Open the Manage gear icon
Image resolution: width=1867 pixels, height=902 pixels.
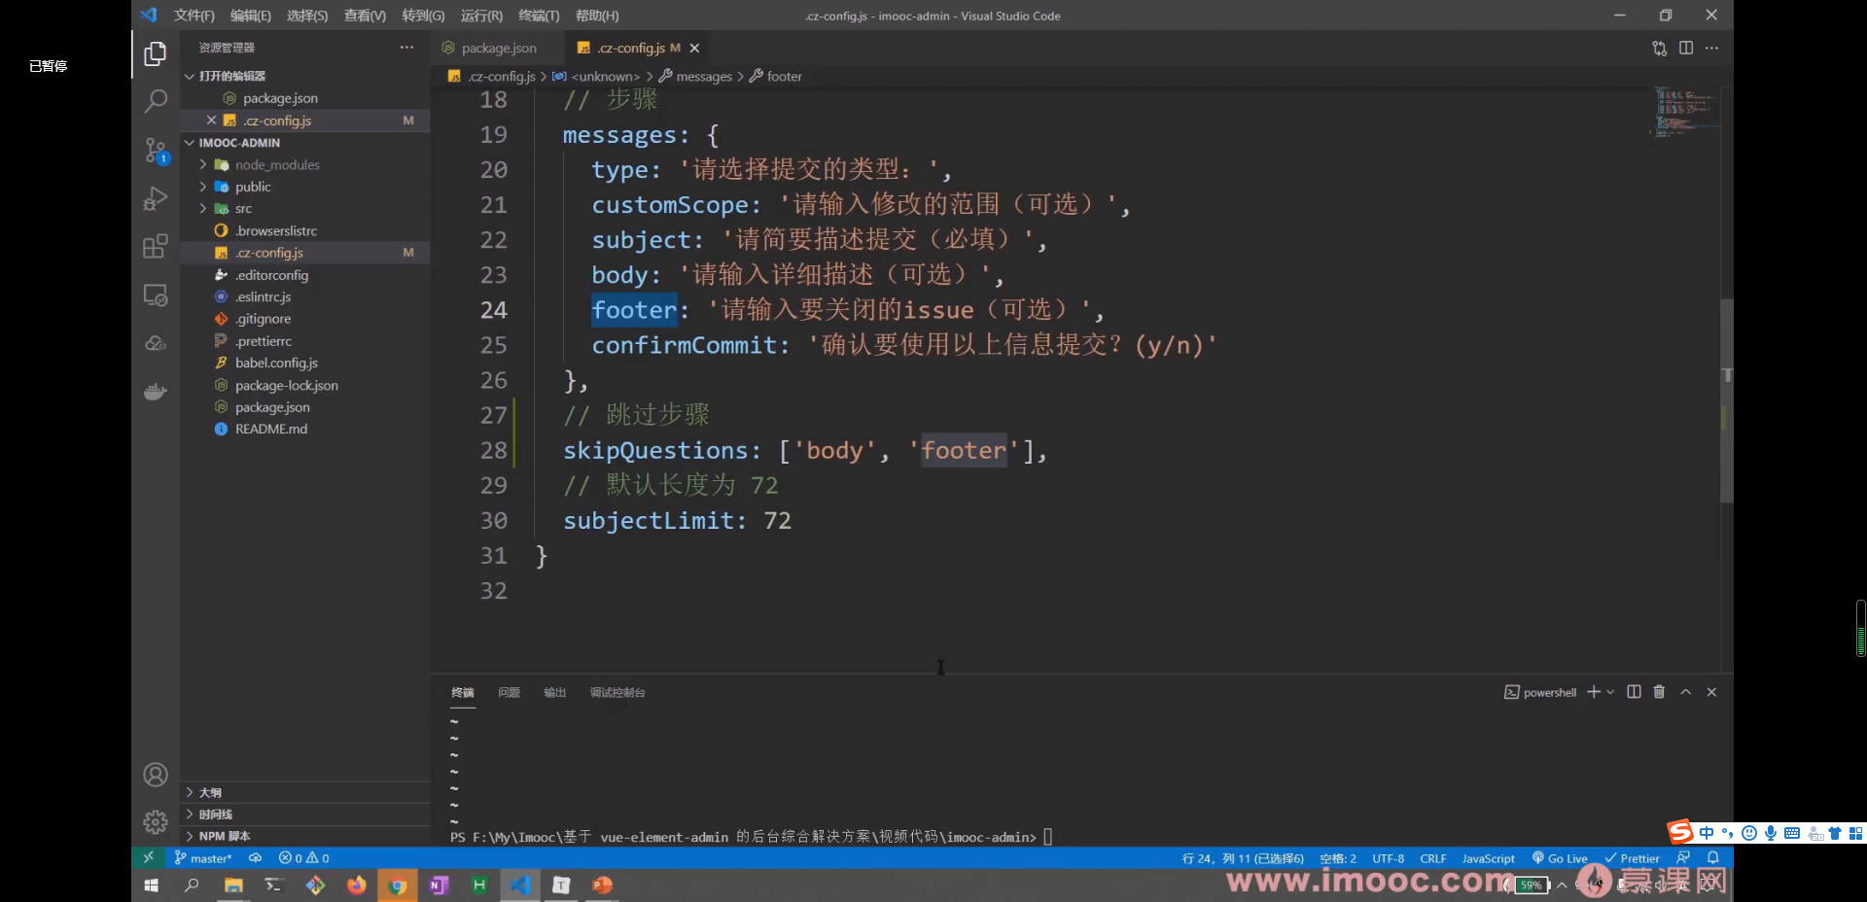pyautogui.click(x=156, y=822)
